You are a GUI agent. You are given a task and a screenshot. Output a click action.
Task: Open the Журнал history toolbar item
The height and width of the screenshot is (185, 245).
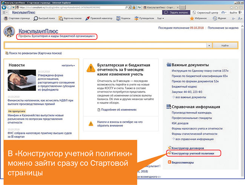219,18
